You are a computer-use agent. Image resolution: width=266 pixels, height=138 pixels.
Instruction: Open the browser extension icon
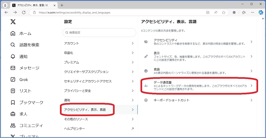[234, 12]
